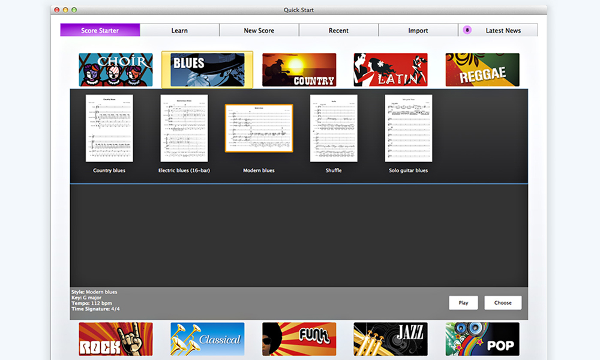
Task: Pick the Electric blues (16-bar) template
Action: pyautogui.click(x=184, y=128)
